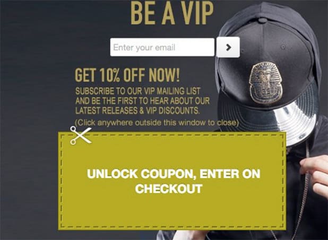The width and height of the screenshot is (328, 240).
Task: Click the top button of the black cap
Action: coord(262,20)
